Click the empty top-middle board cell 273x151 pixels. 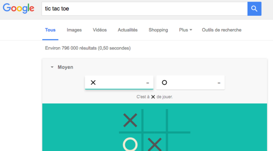[155, 120]
